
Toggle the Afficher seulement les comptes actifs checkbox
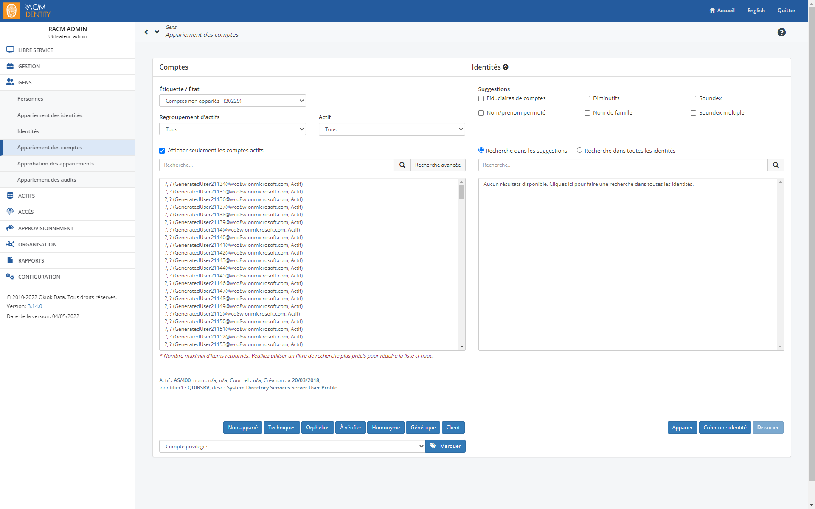163,151
